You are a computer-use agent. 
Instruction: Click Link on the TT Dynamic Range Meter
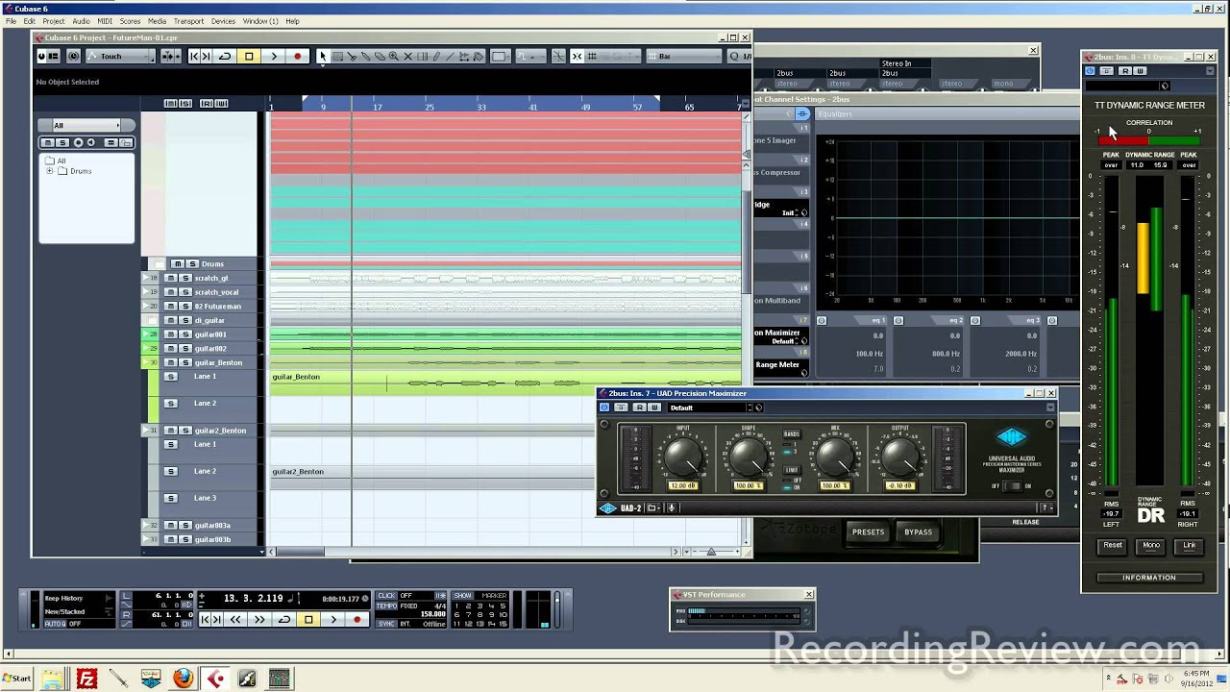click(x=1190, y=546)
